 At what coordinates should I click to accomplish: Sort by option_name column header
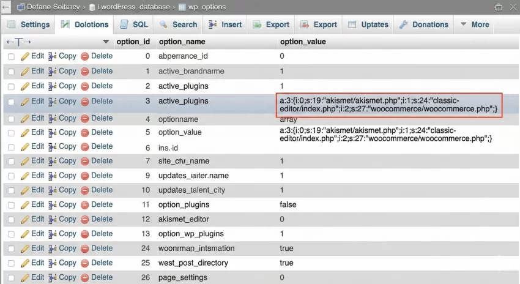[182, 42]
